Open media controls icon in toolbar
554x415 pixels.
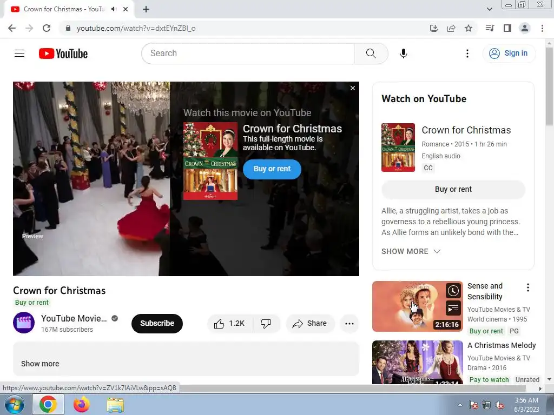pos(490,28)
